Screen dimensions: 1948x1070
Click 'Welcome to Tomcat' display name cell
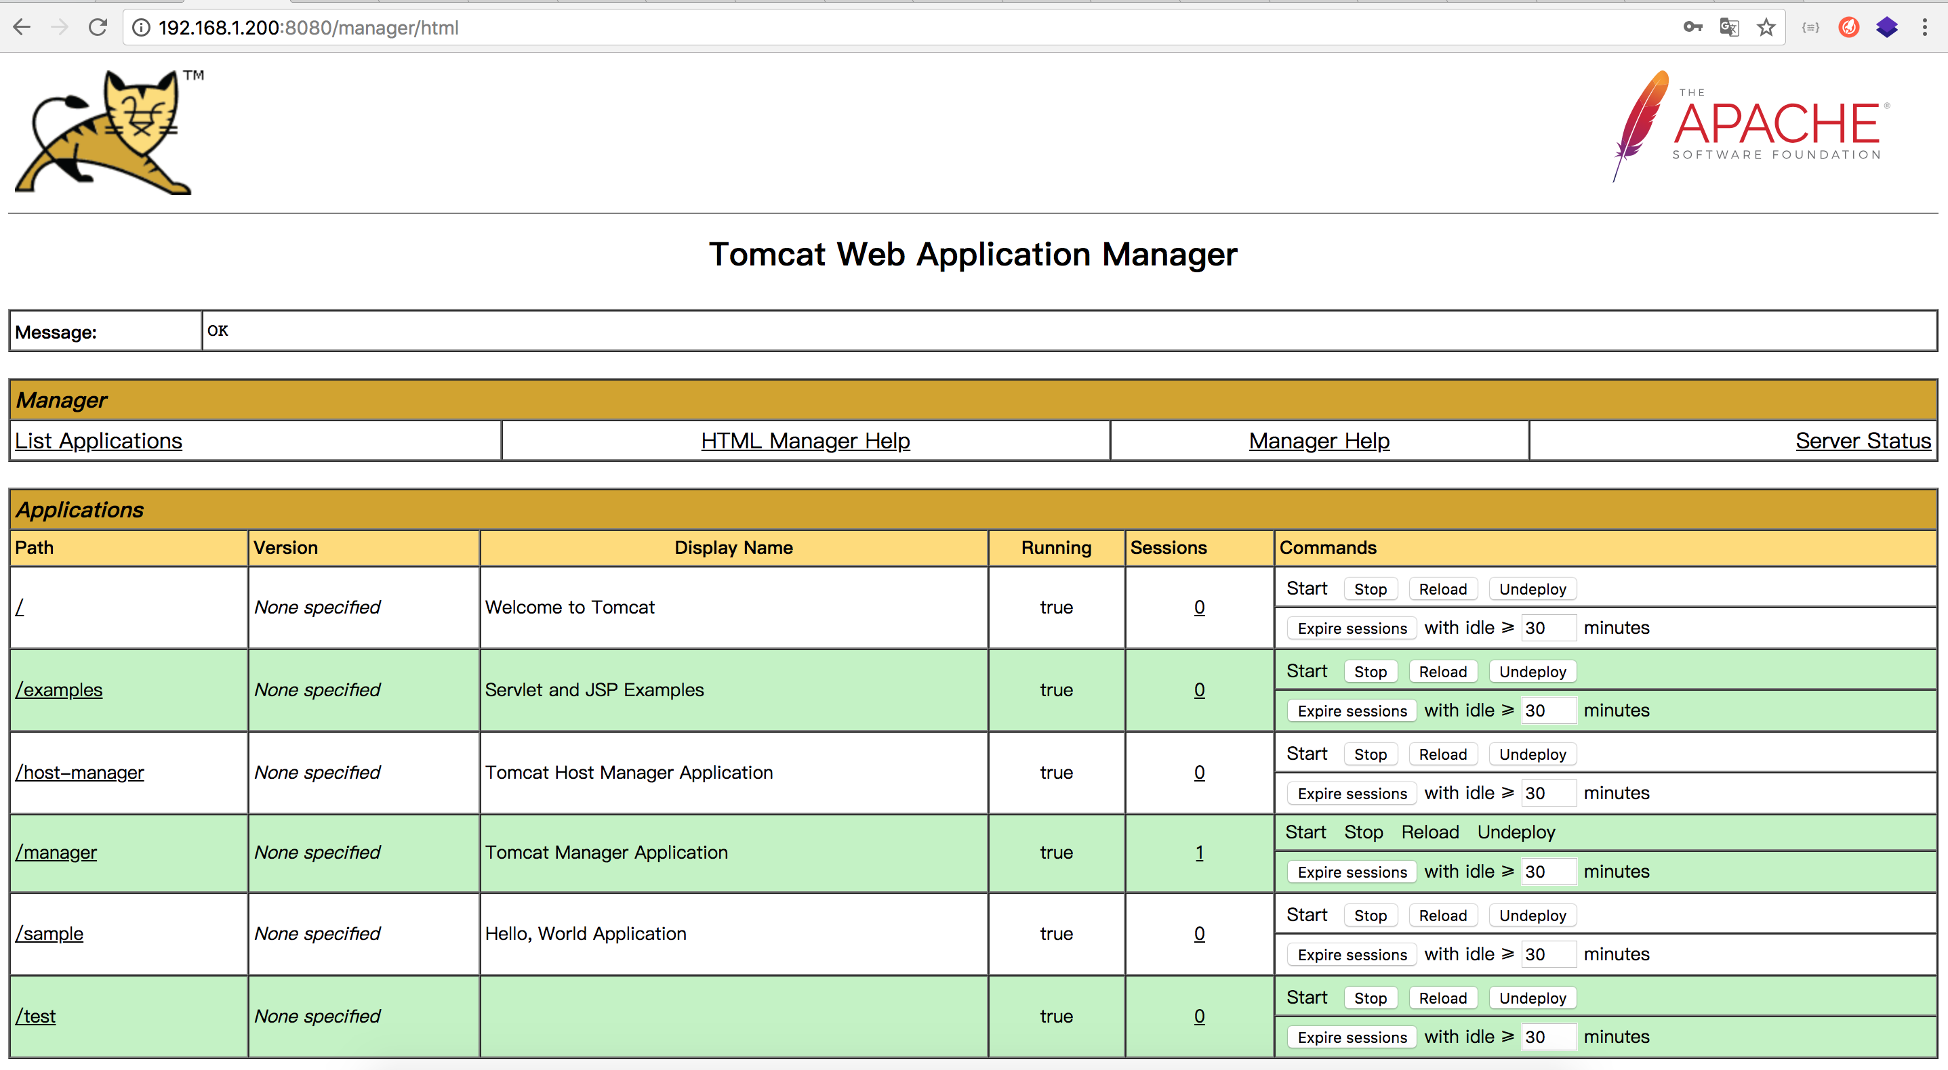(733, 607)
